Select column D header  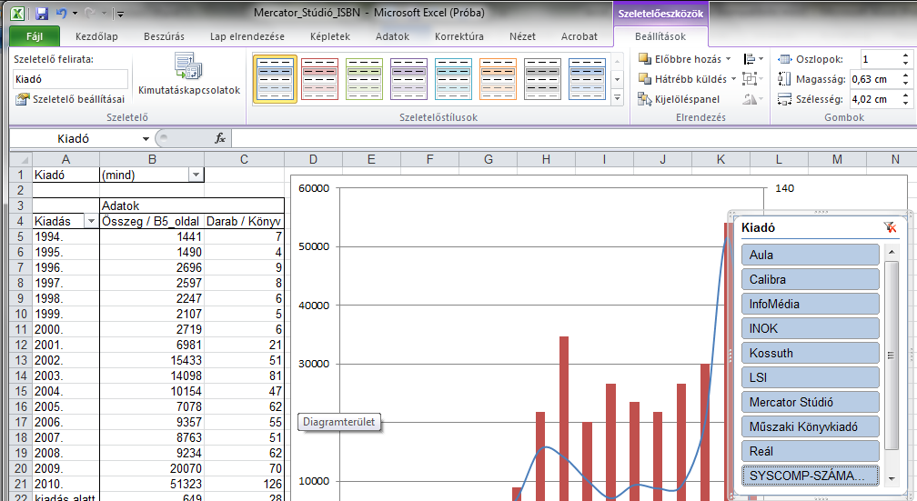tap(314, 160)
